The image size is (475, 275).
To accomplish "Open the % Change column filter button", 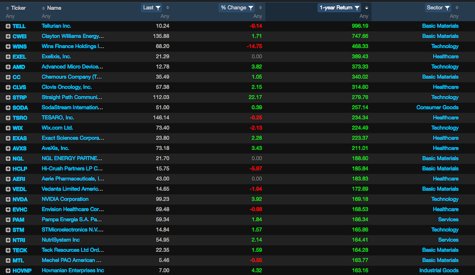I will [236, 8].
